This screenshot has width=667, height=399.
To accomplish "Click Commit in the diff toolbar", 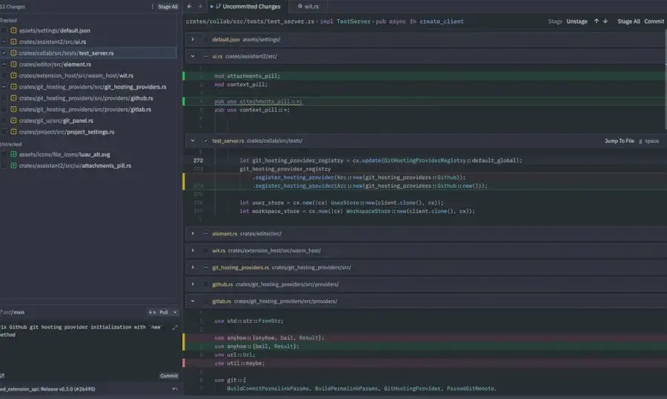I will pos(654,21).
